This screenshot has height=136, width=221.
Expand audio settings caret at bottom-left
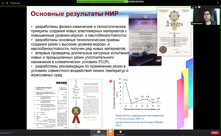click(x=11, y=132)
